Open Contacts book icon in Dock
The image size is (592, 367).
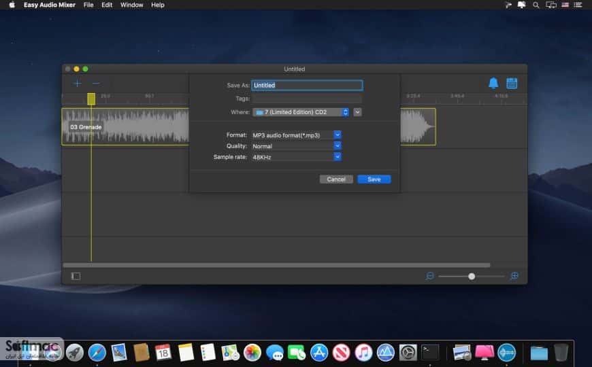[x=142, y=353]
